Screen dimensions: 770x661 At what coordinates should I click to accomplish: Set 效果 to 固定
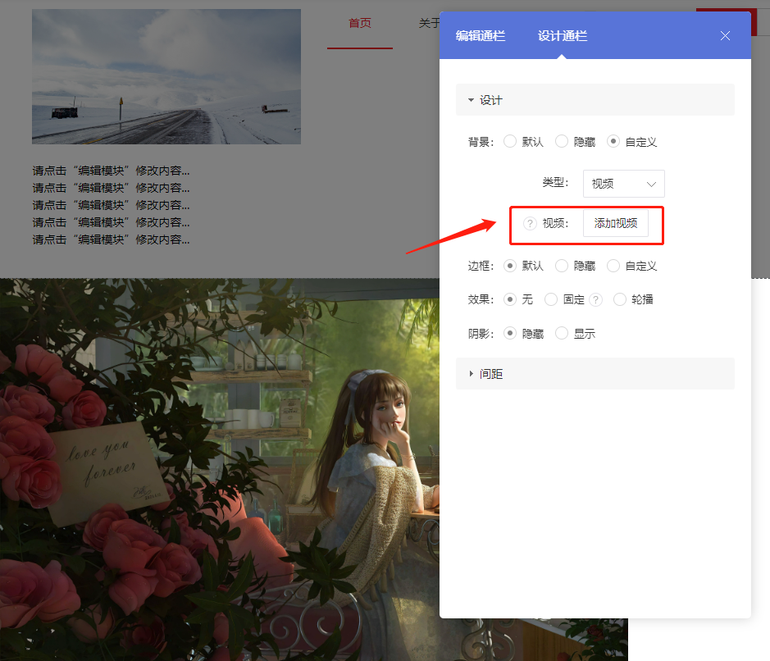tap(551, 299)
